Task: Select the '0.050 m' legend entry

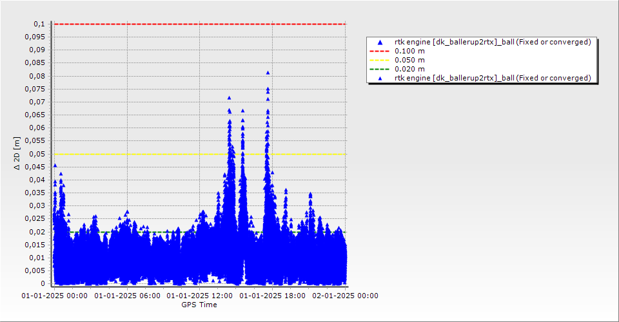Action: tap(409, 60)
